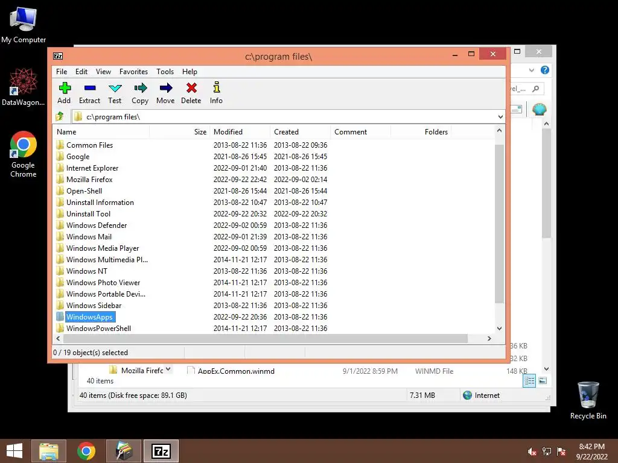This screenshot has width=618, height=463.
Task: Open the Favorites menu
Action: [x=133, y=72]
